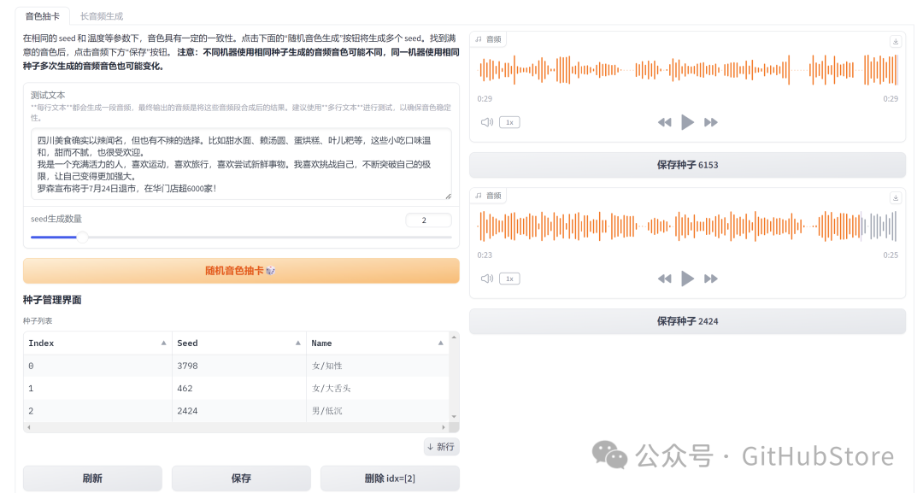Click the 保存种子 6153 button
The height and width of the screenshot is (493, 923).
coord(687,165)
